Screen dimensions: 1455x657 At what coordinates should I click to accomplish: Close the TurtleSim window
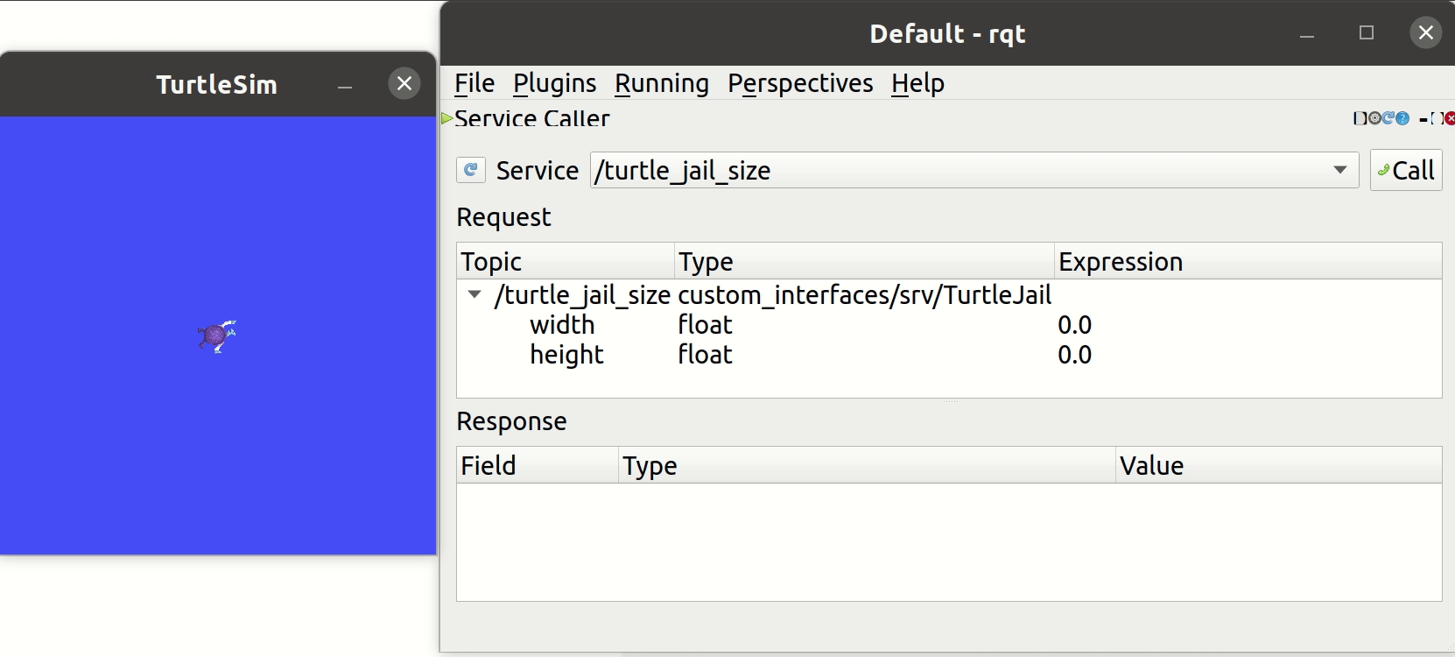[404, 83]
